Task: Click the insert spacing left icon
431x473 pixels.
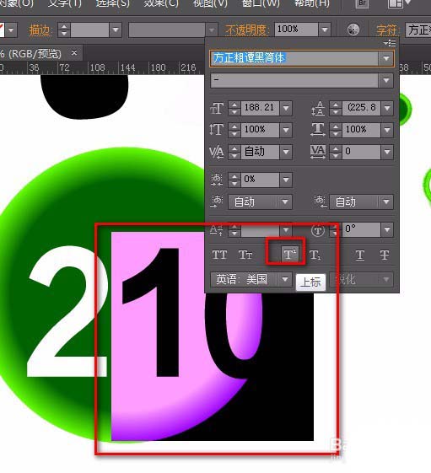Action: pyautogui.click(x=217, y=202)
